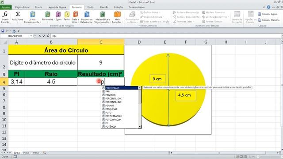Image resolution: width=283 pixels, height=159 pixels.
Task: Switch to Desenvolvedor tab
Action: pyautogui.click(x=137, y=8)
